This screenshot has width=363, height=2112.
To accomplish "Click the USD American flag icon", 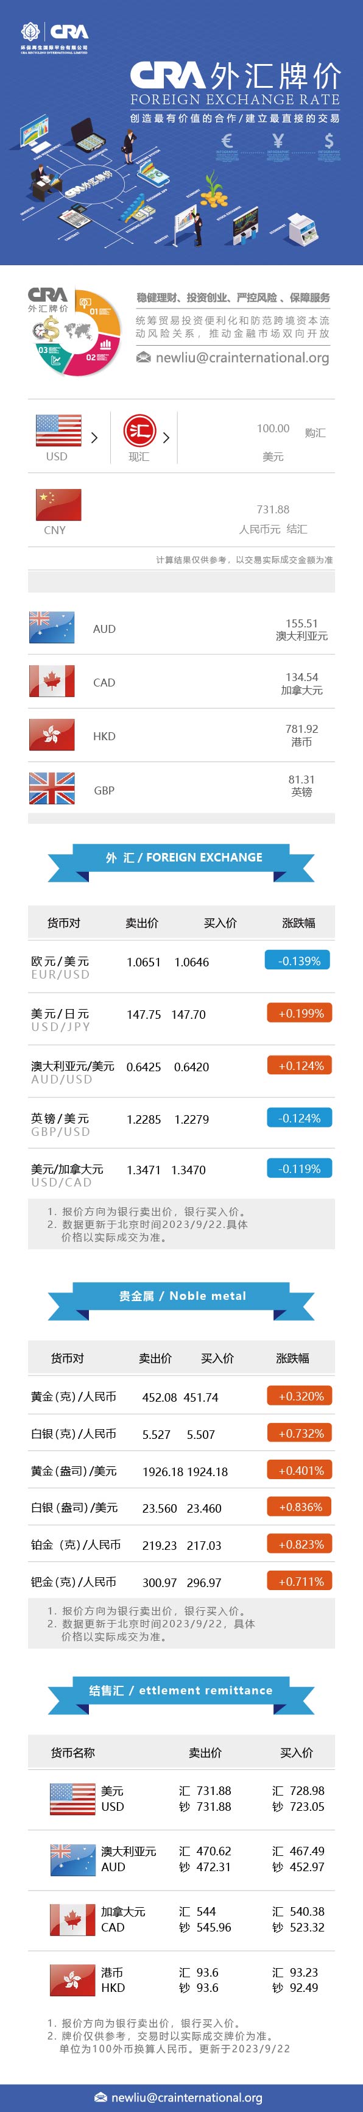I will pyautogui.click(x=58, y=430).
